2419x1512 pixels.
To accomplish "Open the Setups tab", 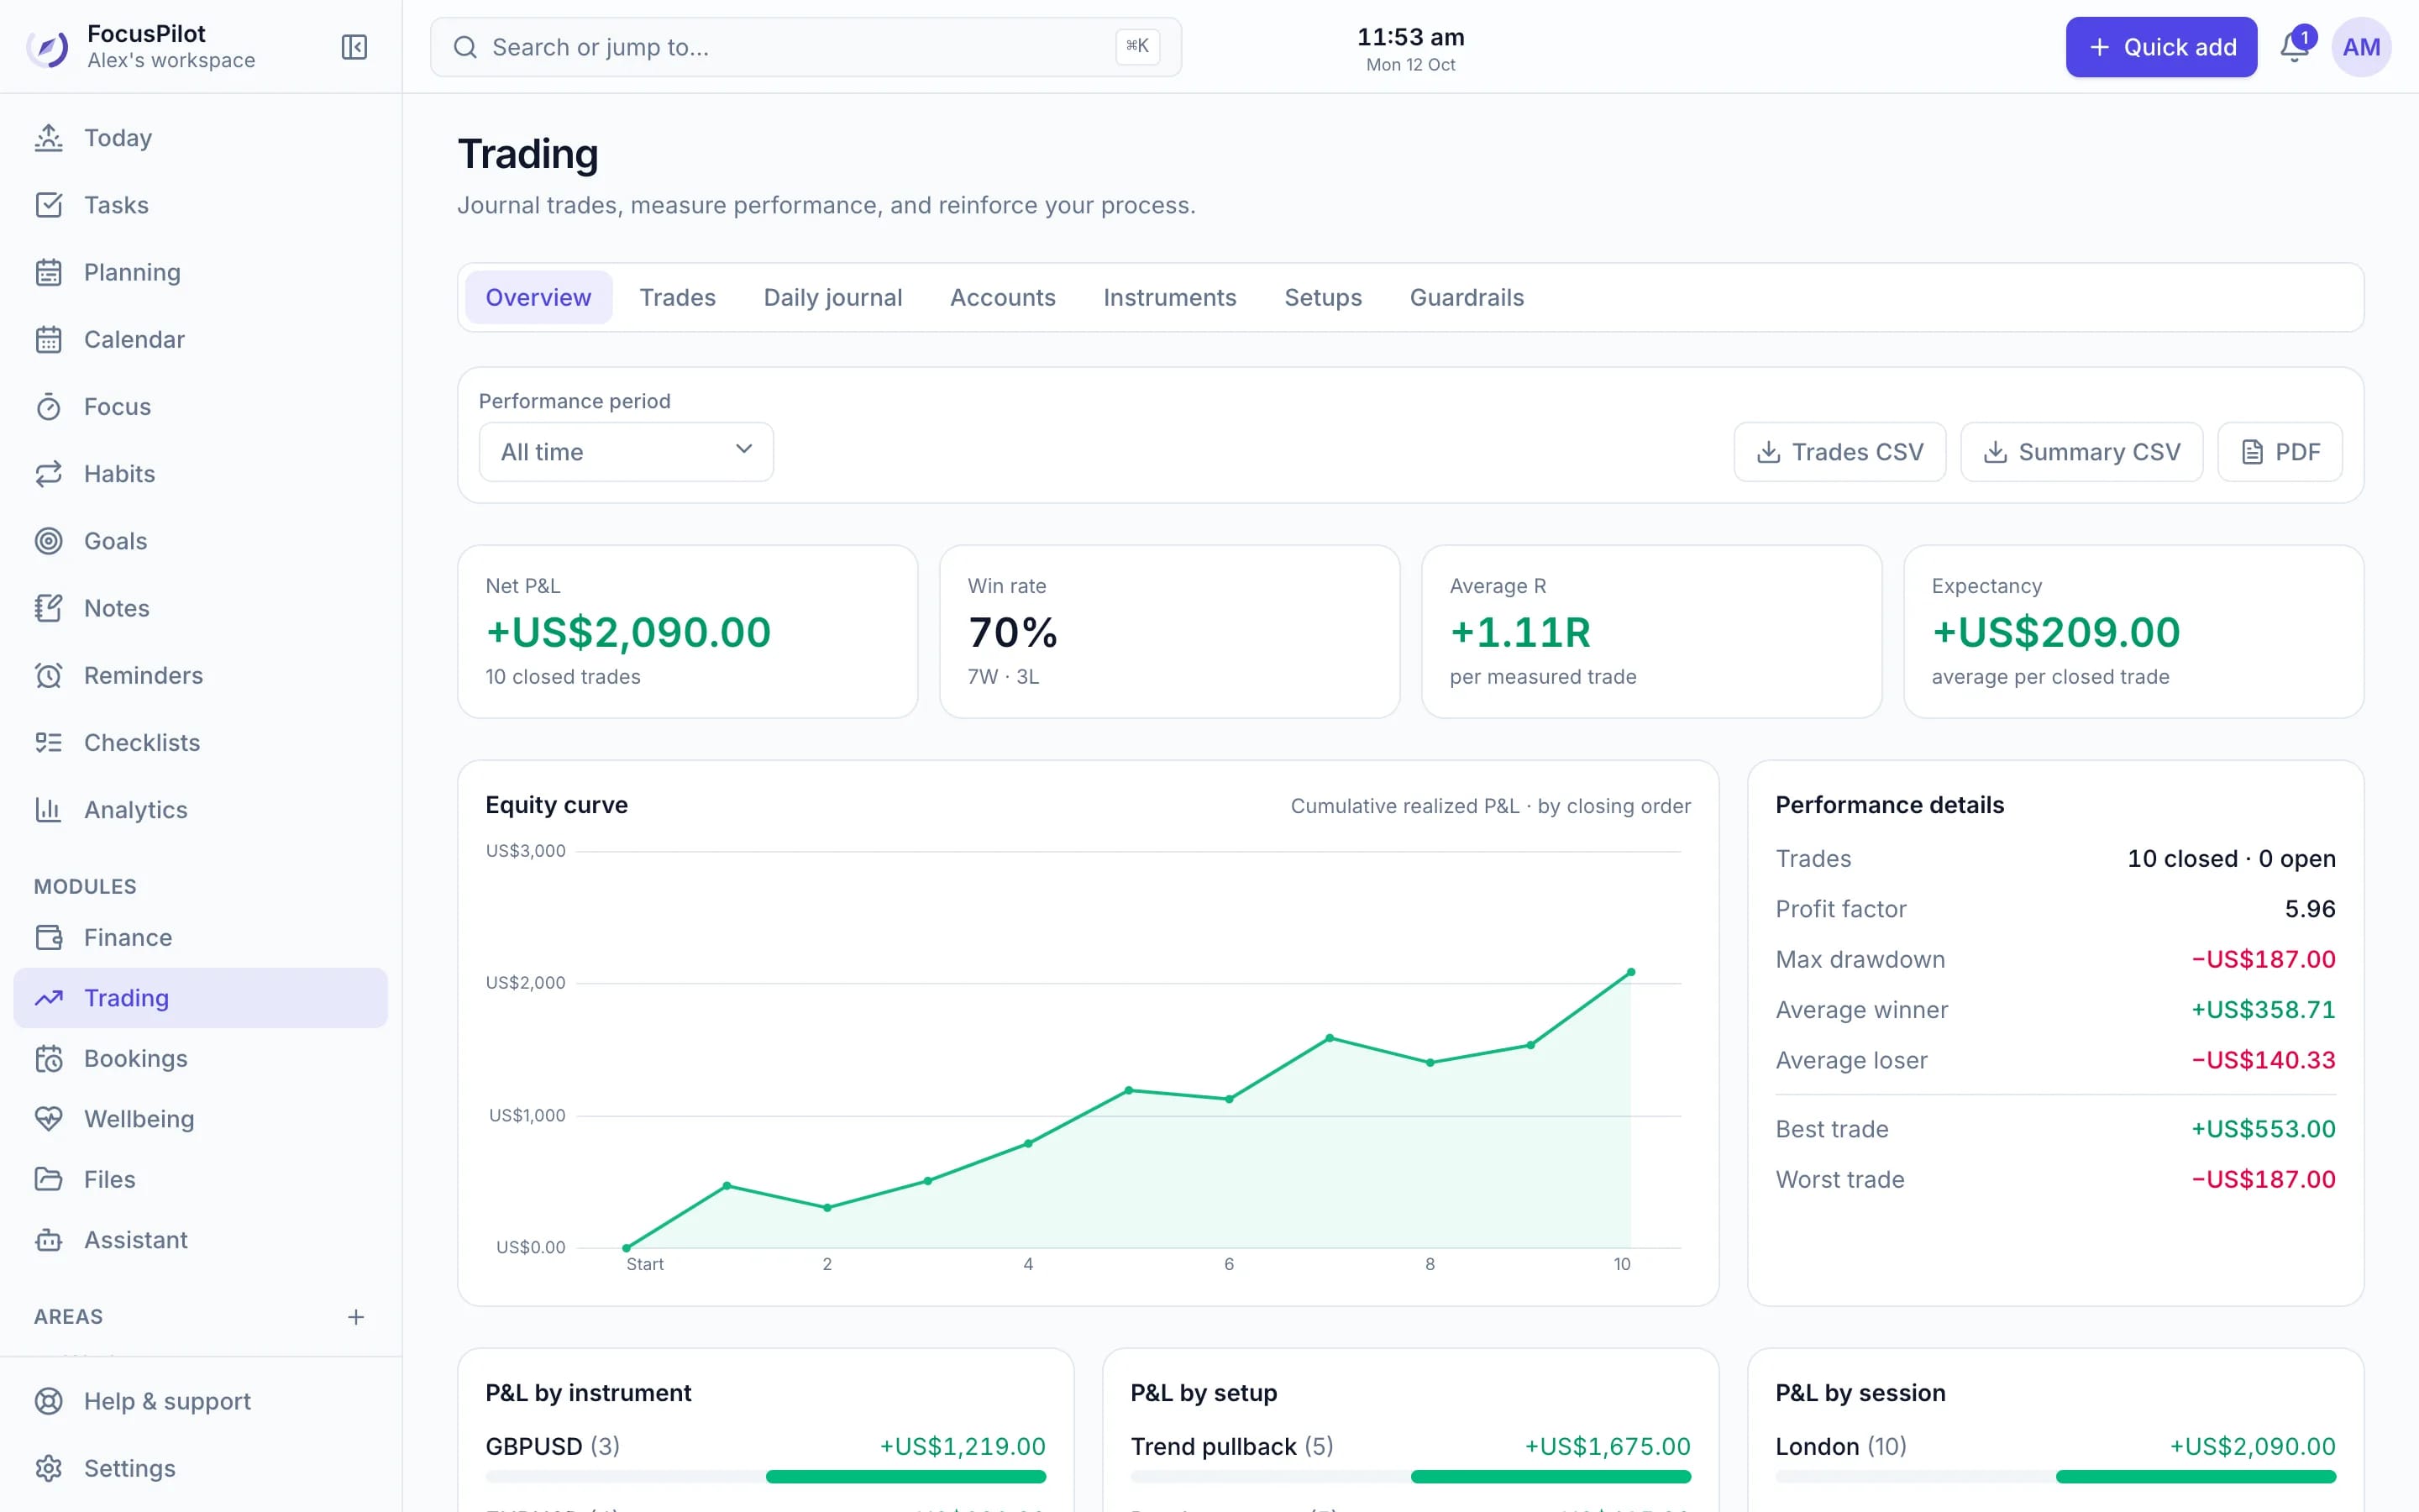I will (1322, 297).
